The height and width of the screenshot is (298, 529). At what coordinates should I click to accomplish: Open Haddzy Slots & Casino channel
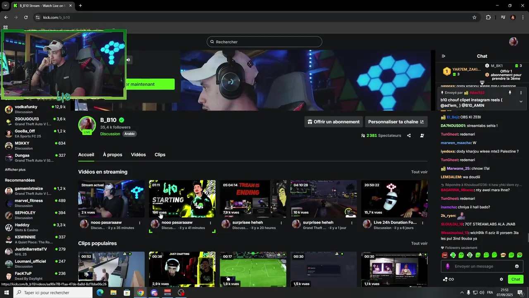(35, 227)
